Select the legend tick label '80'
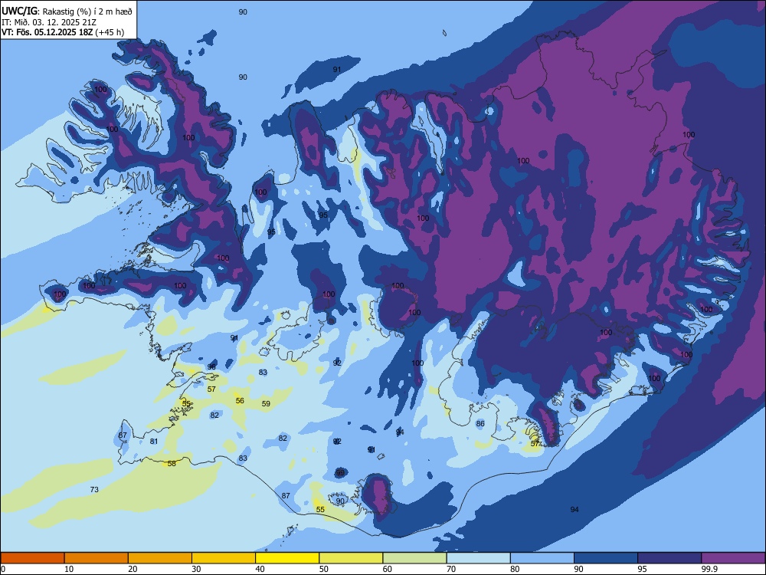The width and height of the screenshot is (766, 575). tap(515, 569)
